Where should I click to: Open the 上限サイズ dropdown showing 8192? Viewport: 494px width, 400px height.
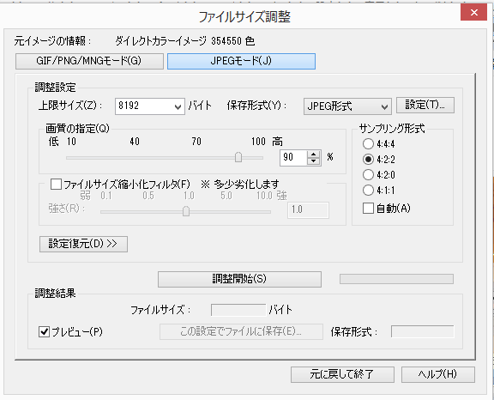tap(149, 106)
